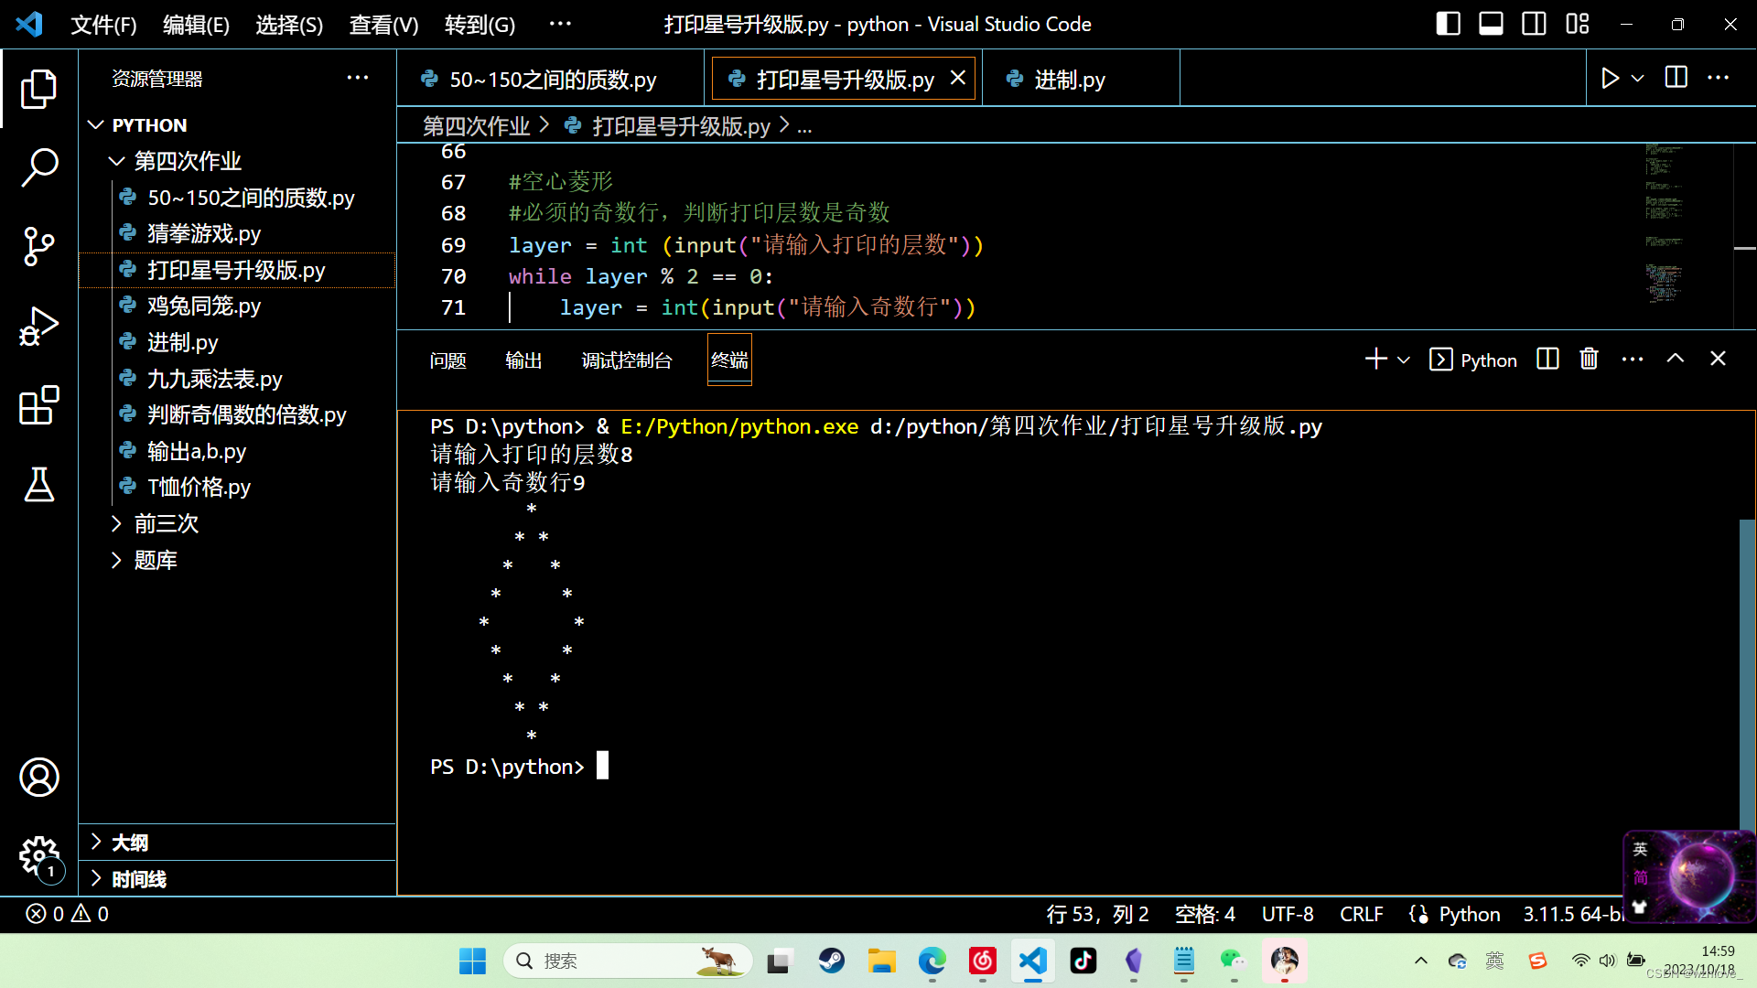Open customize layout button

[1578, 24]
